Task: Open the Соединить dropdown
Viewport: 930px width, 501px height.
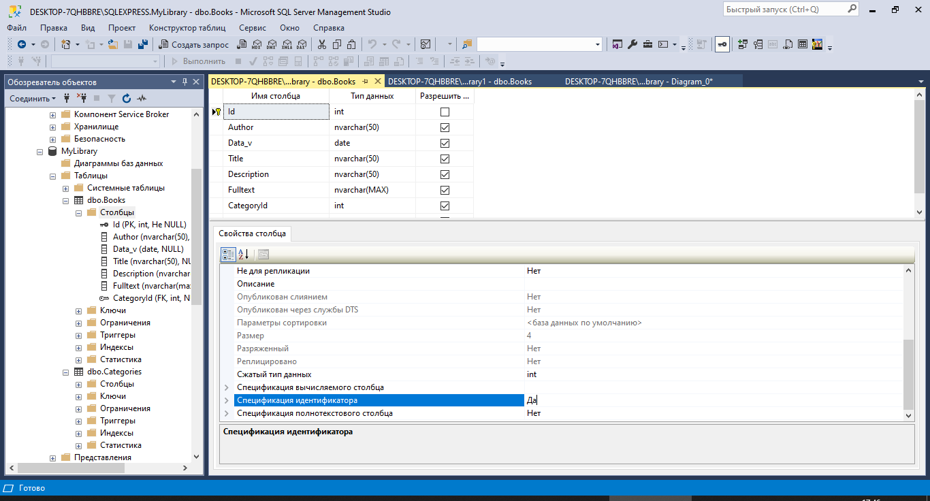Action: click(33, 98)
